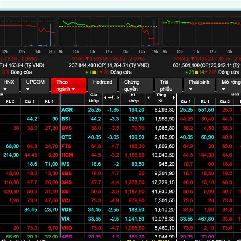Viewport: 241px width, 241px height.
Task: Click AGR sell price 25.25
Action: [186, 110]
